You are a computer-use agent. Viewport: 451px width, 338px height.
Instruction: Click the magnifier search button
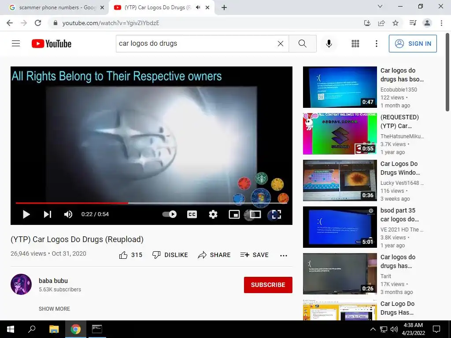click(x=303, y=44)
